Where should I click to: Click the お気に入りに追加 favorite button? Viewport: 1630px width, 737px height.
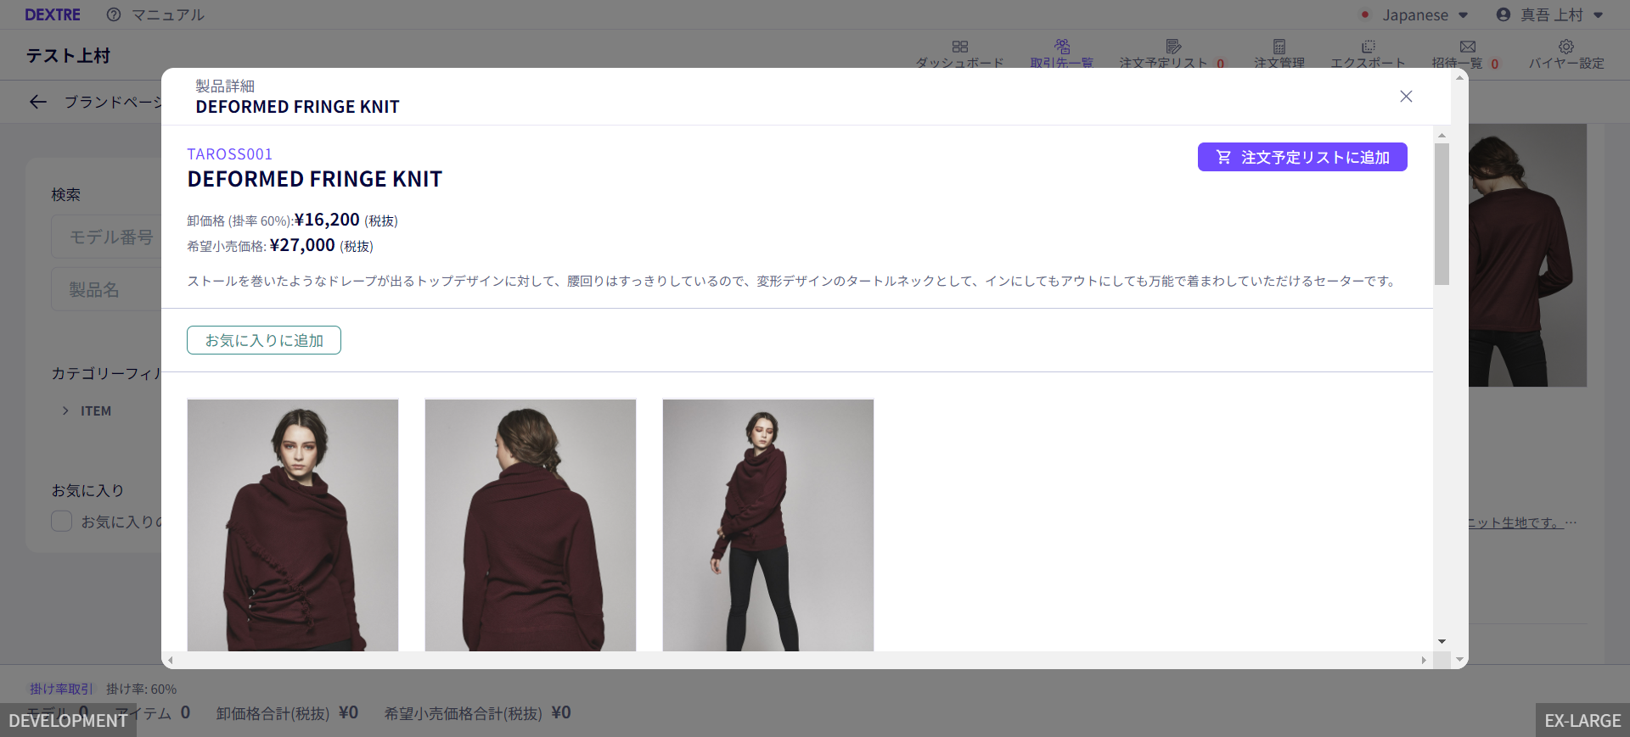264,340
